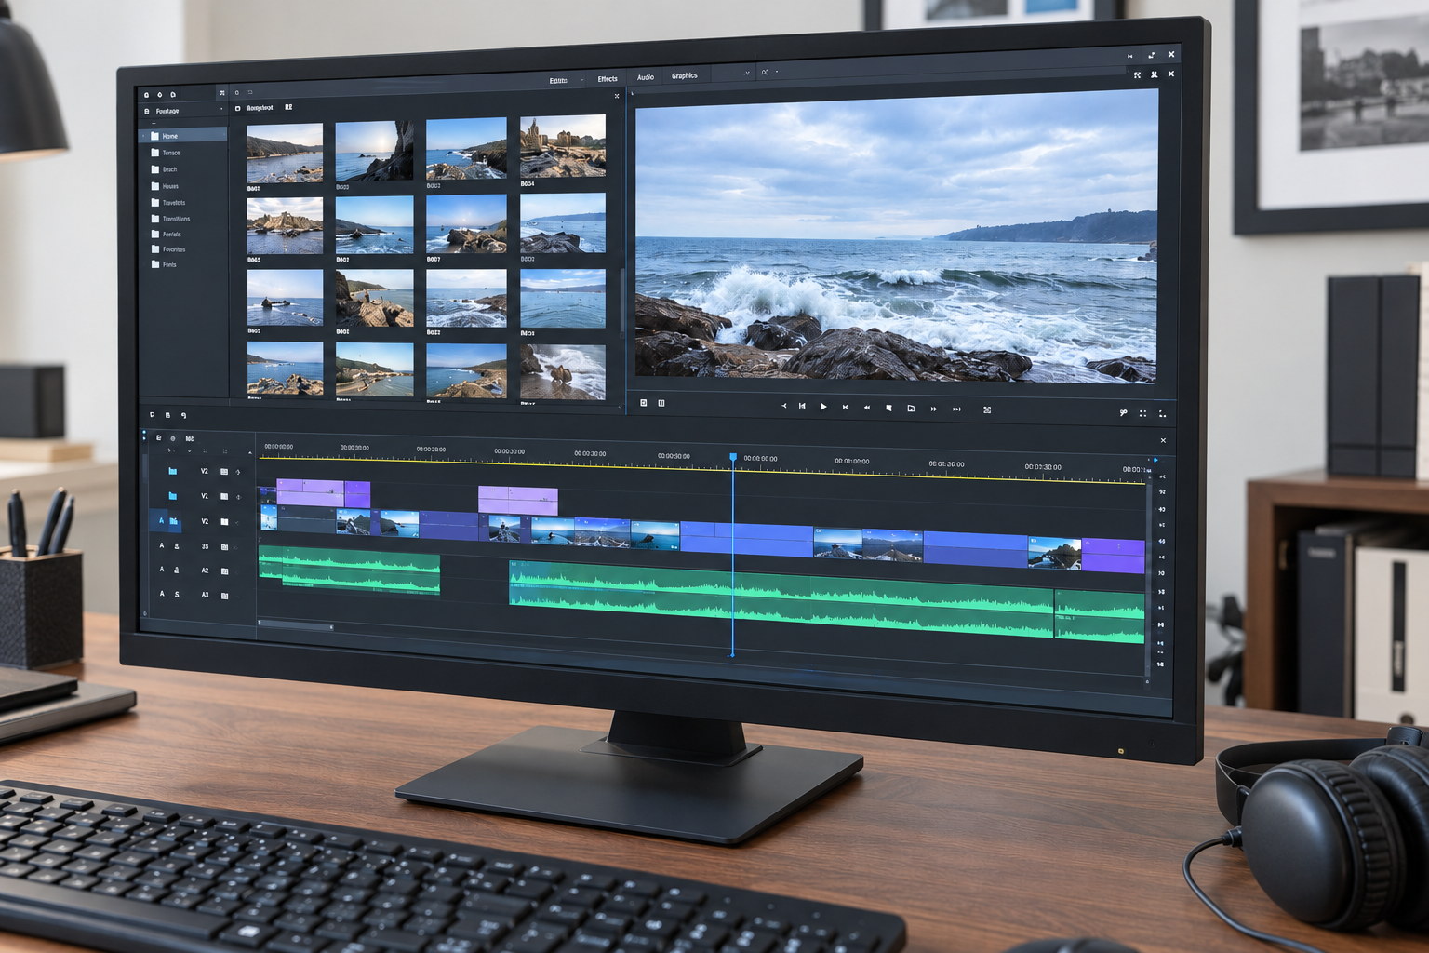Click the blue playhead marker on the timeline ruler
1429x953 pixels.
733,457
